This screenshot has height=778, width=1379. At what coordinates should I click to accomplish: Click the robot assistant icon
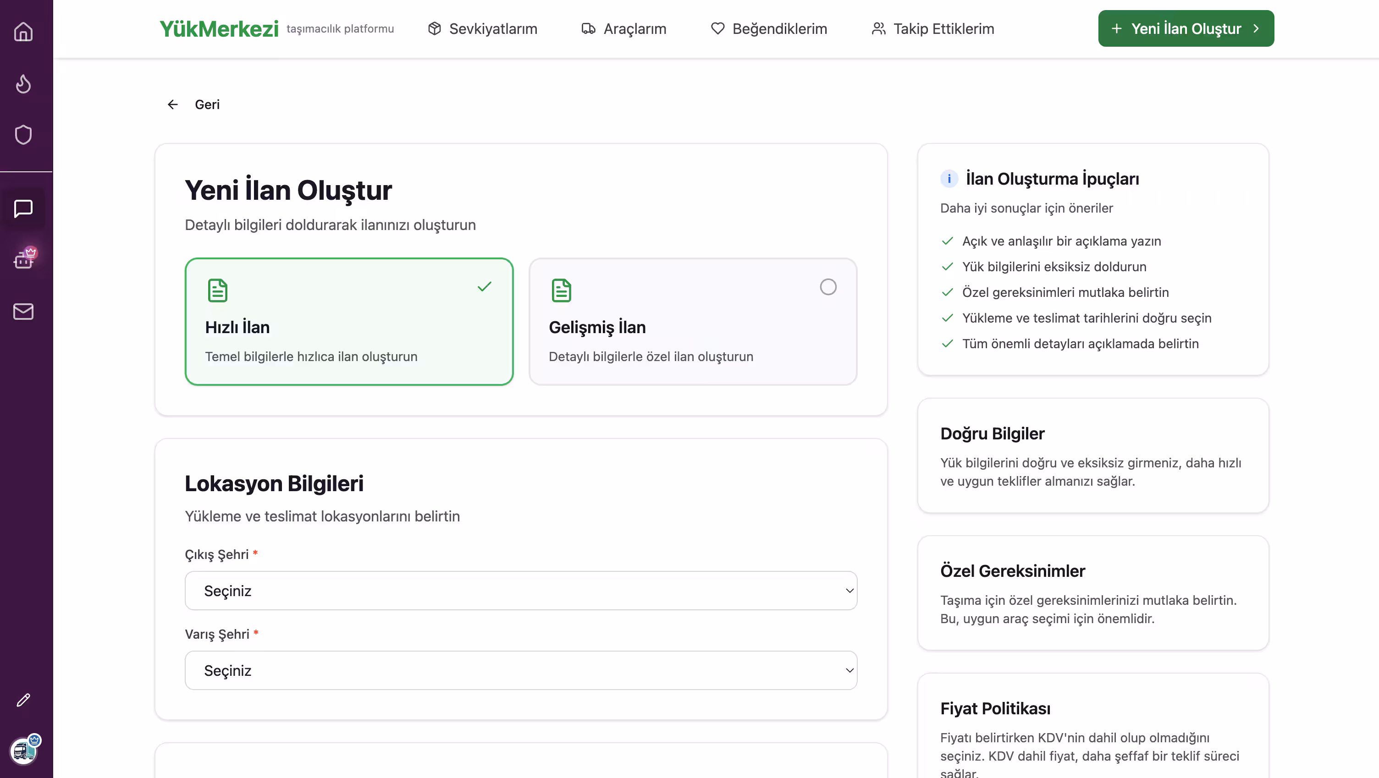23,259
